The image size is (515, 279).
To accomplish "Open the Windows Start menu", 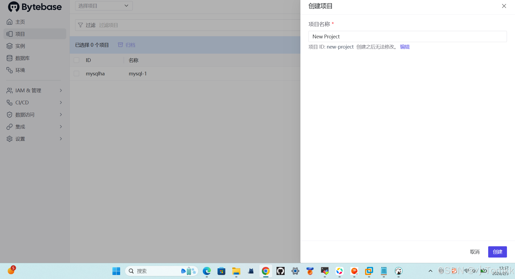I will click(116, 271).
